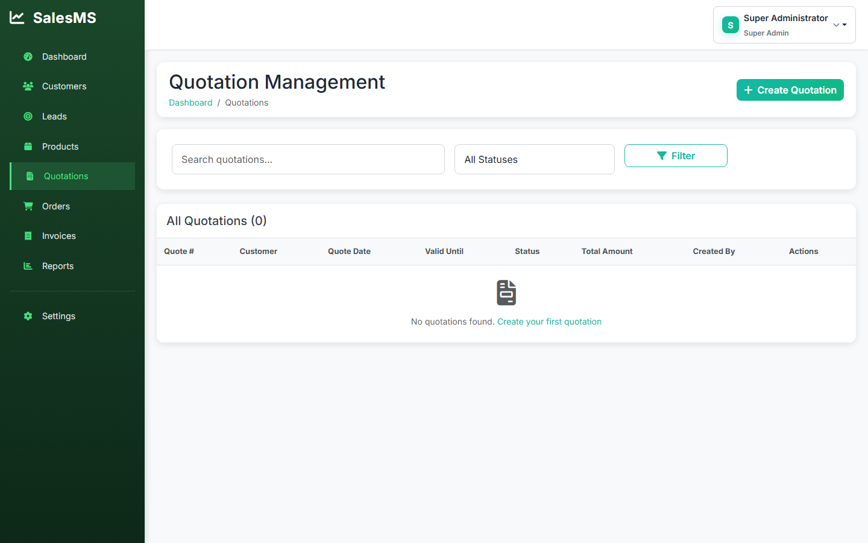Click the empty-state invoice document icon
868x543 pixels.
coord(506,293)
